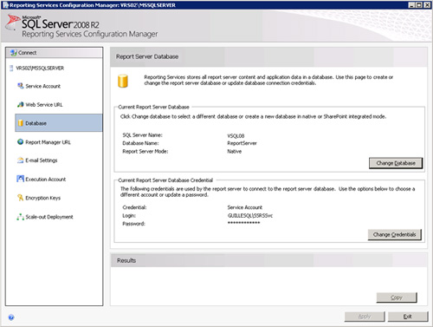Click the Login label

coord(129,215)
